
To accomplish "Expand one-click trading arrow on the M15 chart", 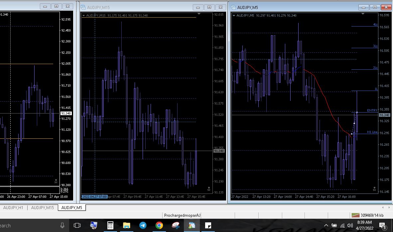I will (84, 16).
